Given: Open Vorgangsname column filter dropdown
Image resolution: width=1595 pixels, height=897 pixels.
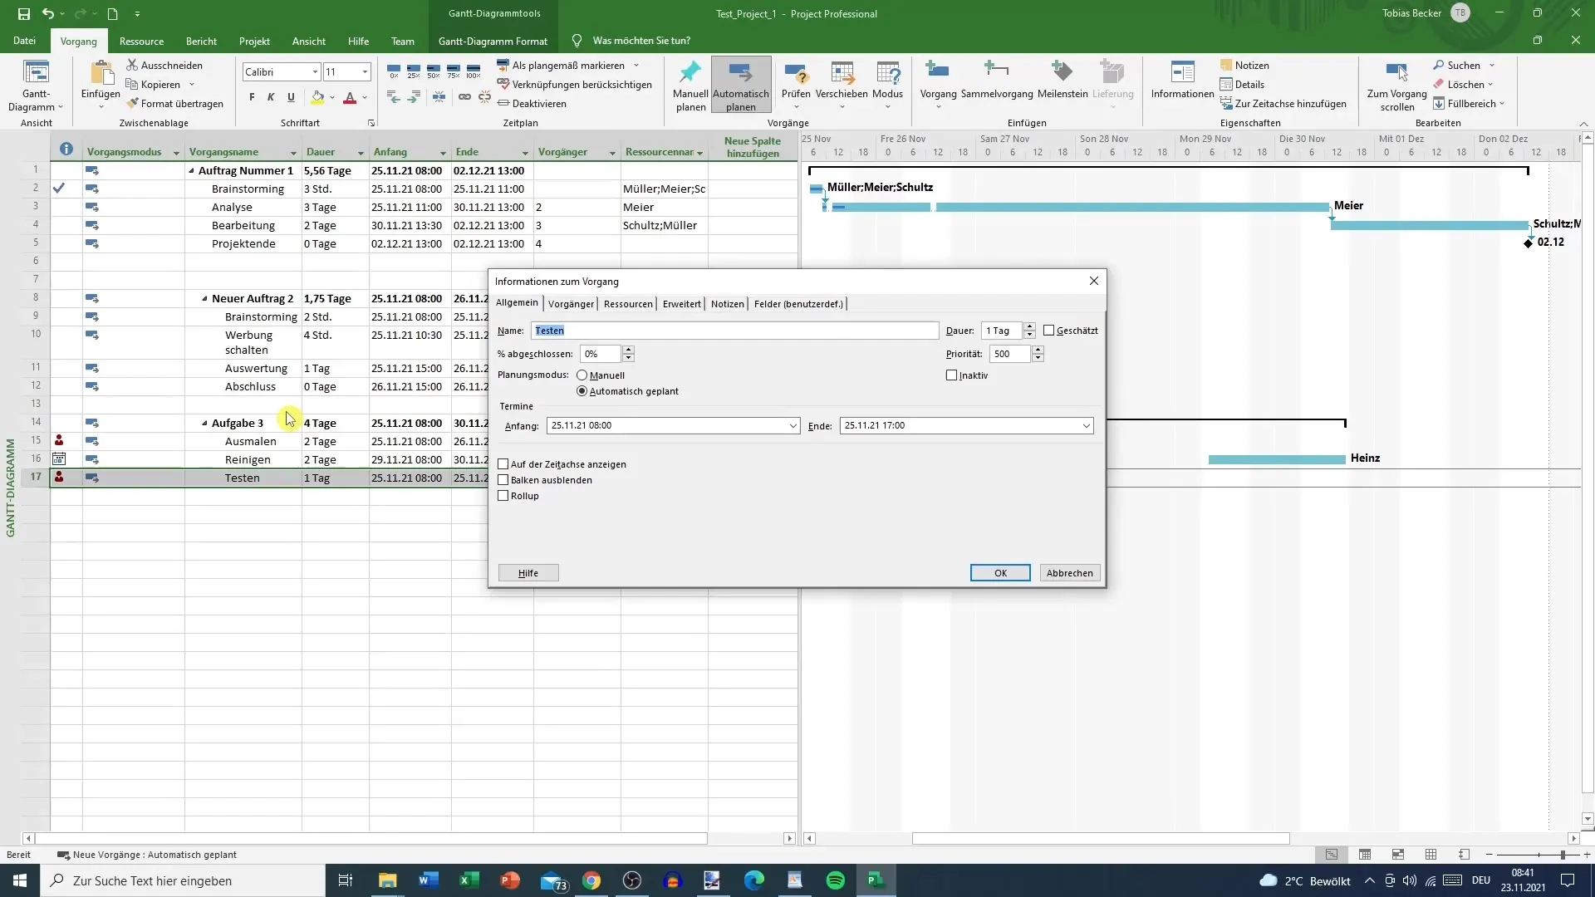Looking at the screenshot, I should pyautogui.click(x=293, y=153).
